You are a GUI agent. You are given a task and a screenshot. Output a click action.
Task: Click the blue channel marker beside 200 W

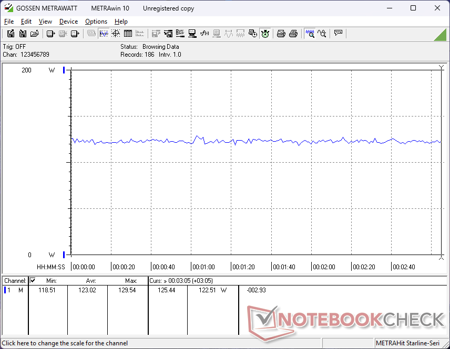(x=64, y=70)
